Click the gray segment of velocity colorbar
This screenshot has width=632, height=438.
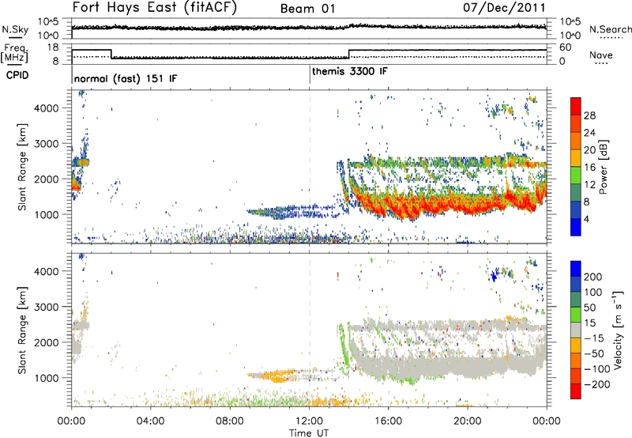pos(576,330)
